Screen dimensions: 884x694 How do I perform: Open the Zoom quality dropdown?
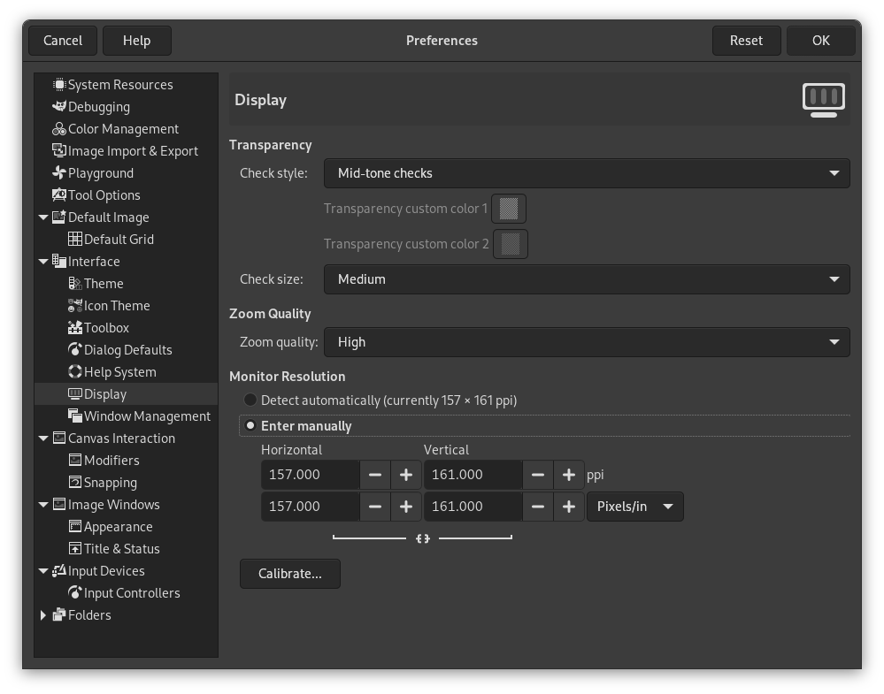tap(587, 342)
